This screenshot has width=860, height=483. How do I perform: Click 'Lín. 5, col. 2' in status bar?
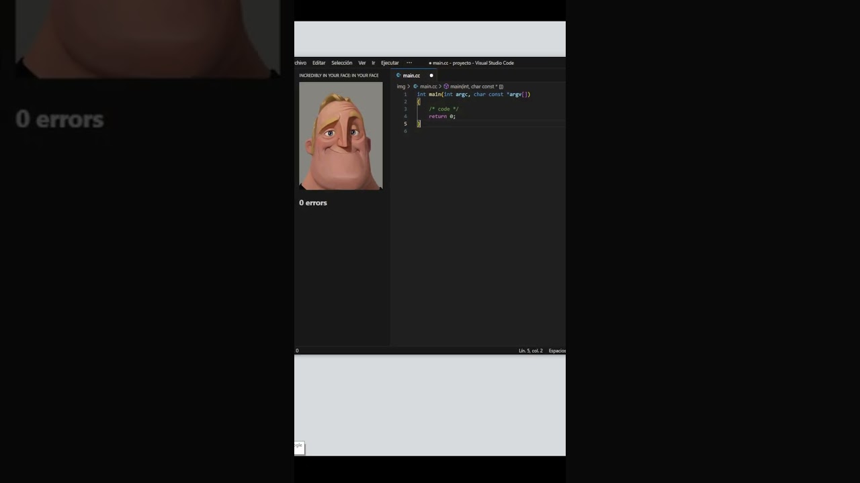point(531,351)
